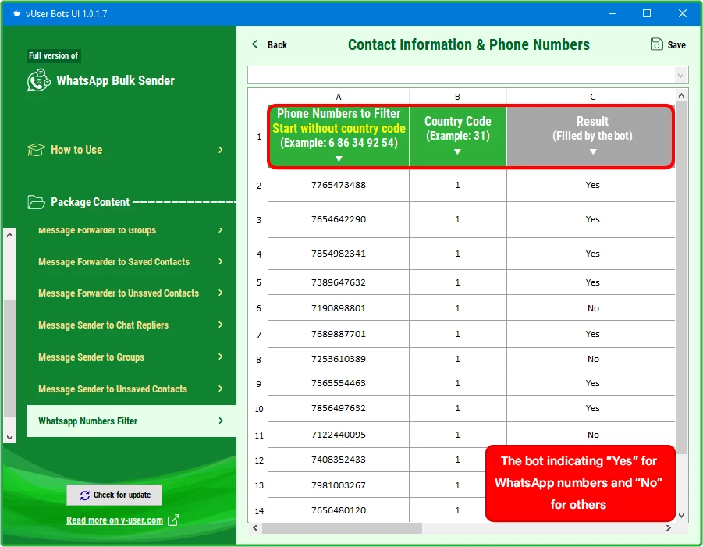Click spreadsheet vertical scrollbar down arrow
Screen dimensions: 703x547
[681, 516]
